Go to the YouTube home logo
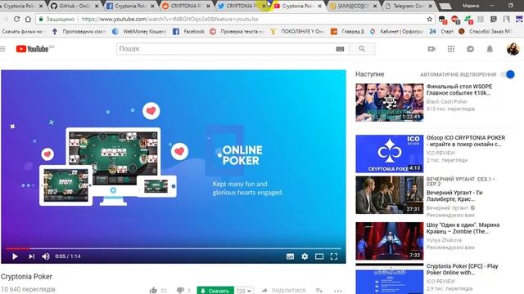The image size is (524, 294). click(x=33, y=49)
